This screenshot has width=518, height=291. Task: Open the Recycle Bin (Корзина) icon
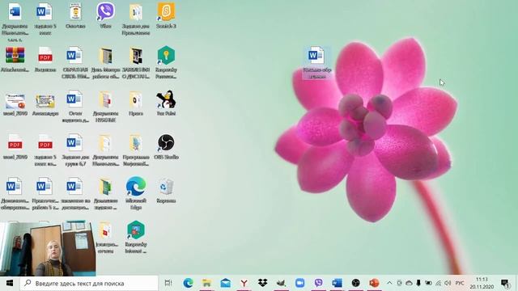166,190
